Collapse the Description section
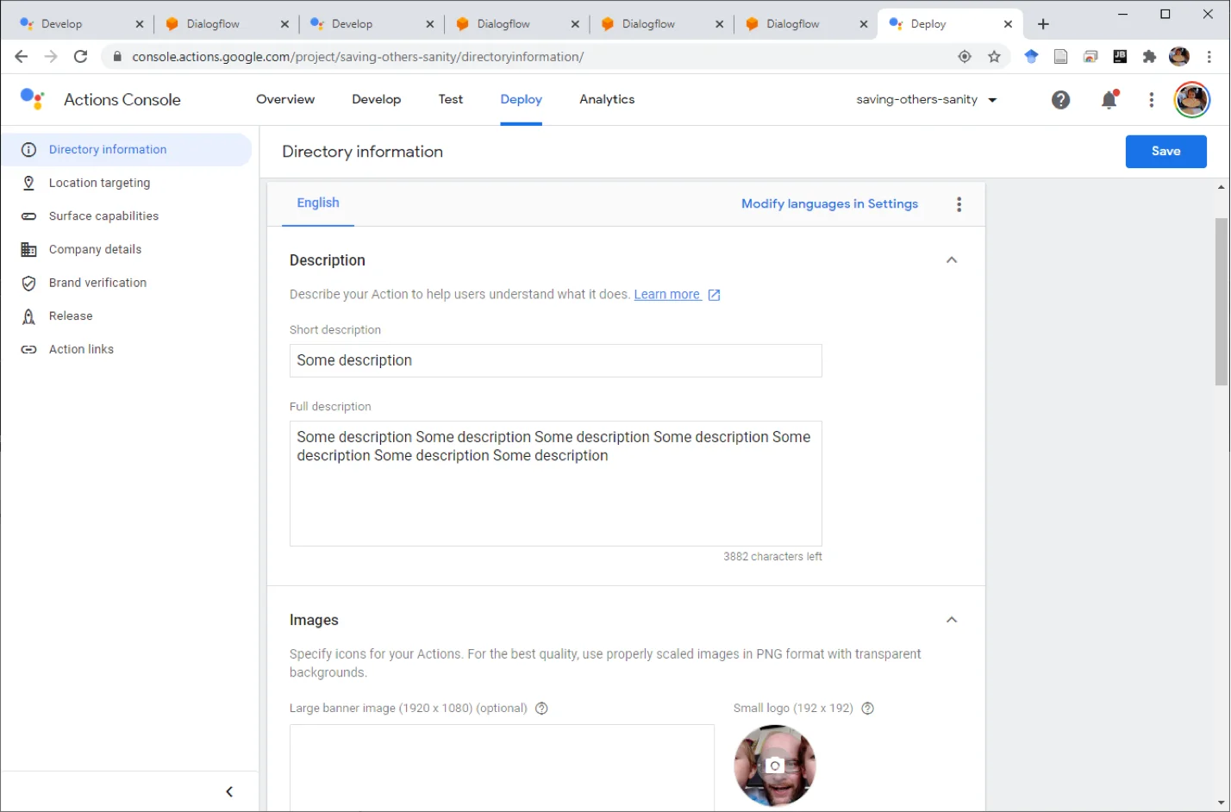 click(952, 260)
